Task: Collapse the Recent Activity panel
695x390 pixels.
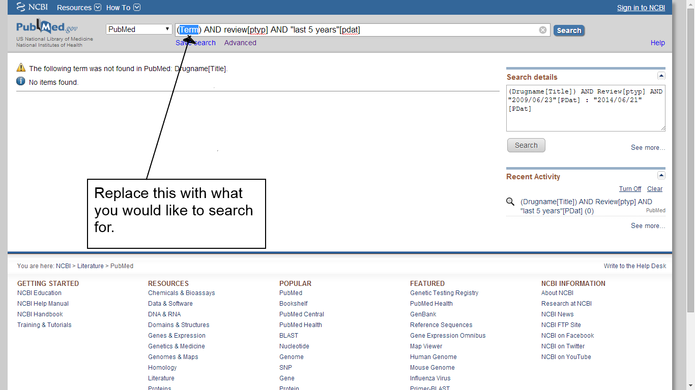Action: (661, 175)
